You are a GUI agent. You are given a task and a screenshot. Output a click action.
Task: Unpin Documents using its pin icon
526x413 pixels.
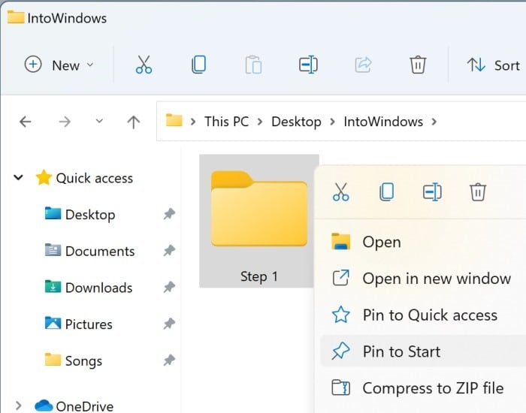[x=169, y=250]
